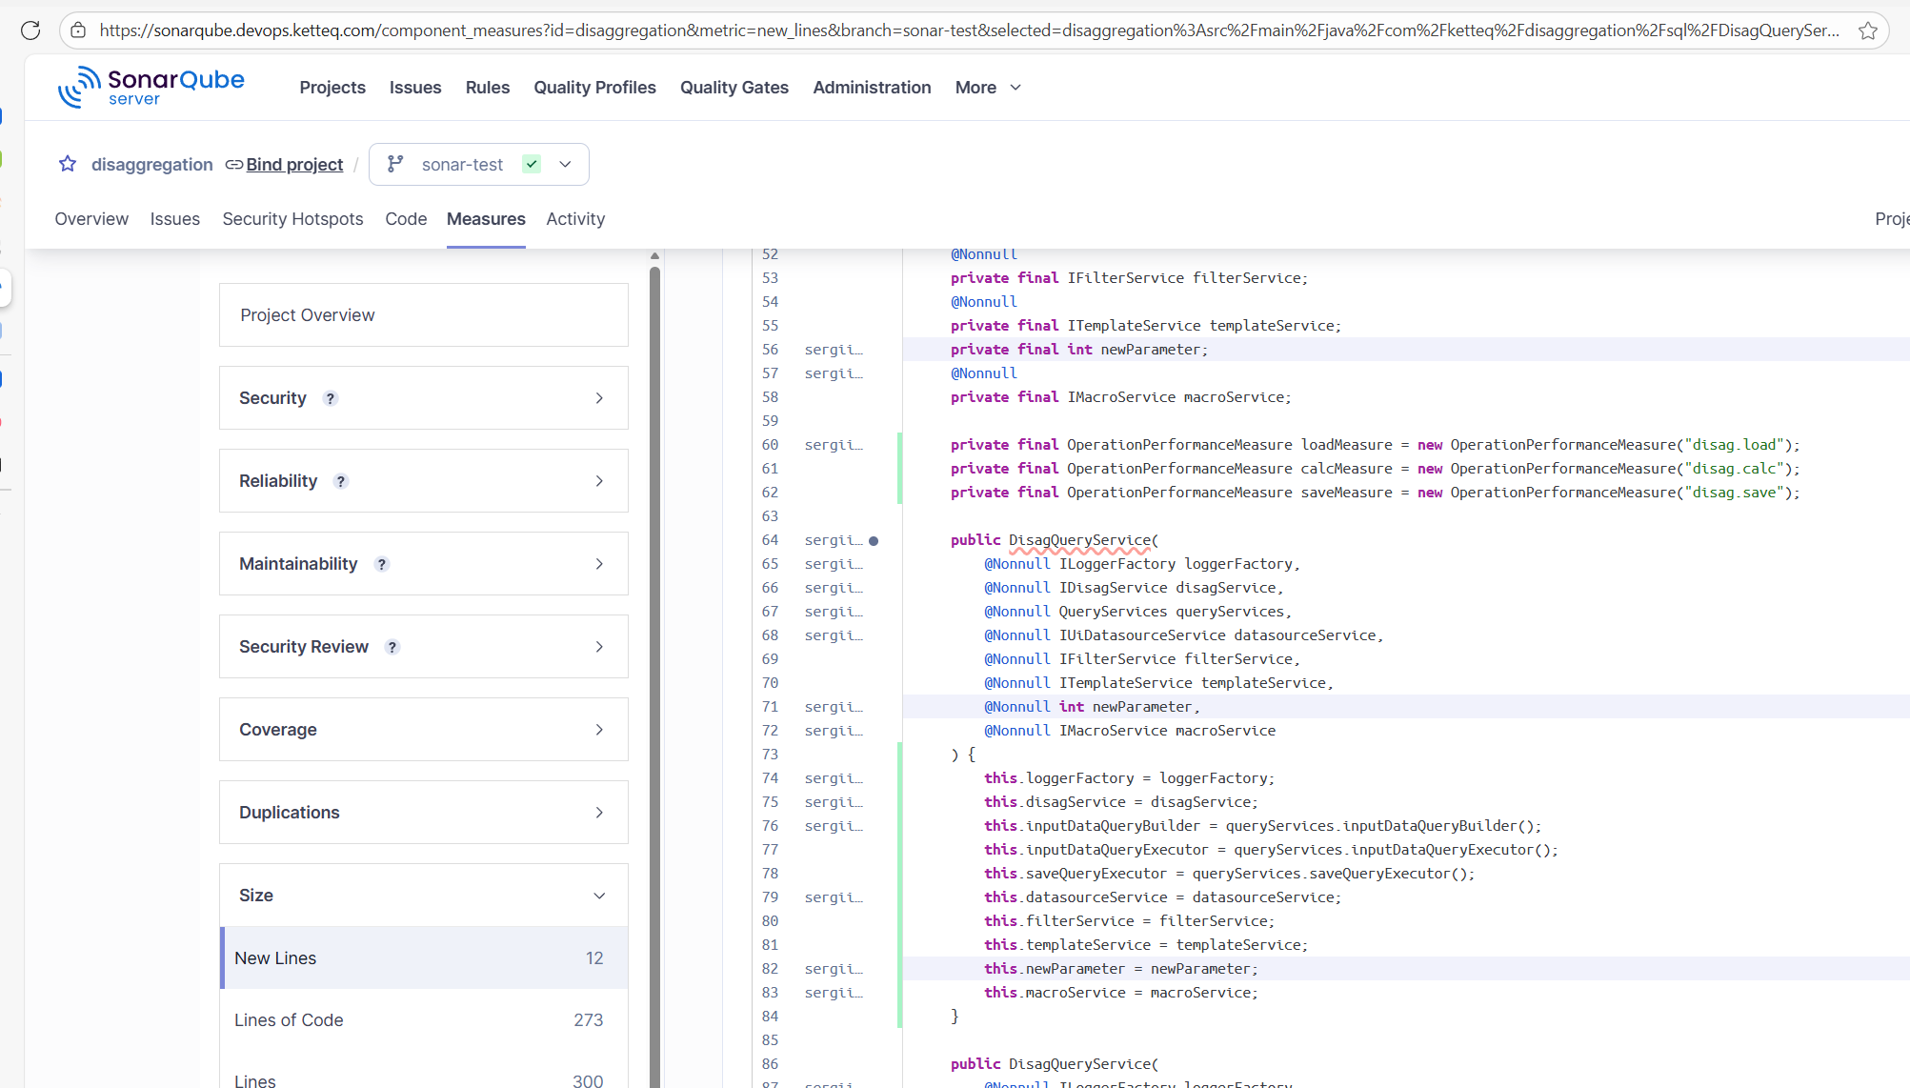1910x1088 pixels.
Task: Switch to the Security Hotspots tab
Action: tap(292, 219)
